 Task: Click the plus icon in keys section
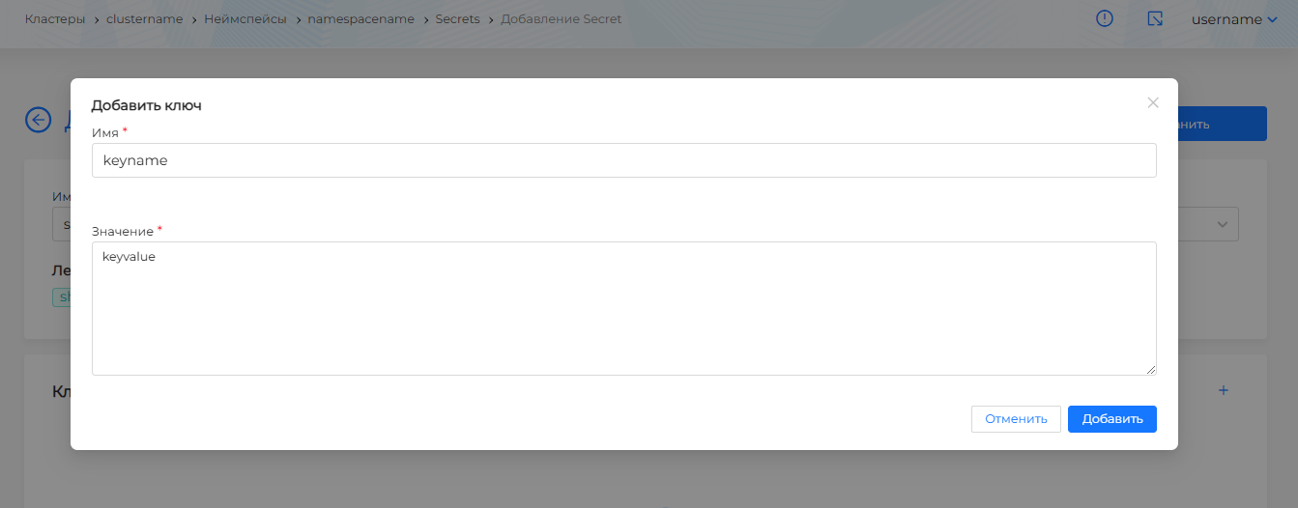click(1223, 391)
